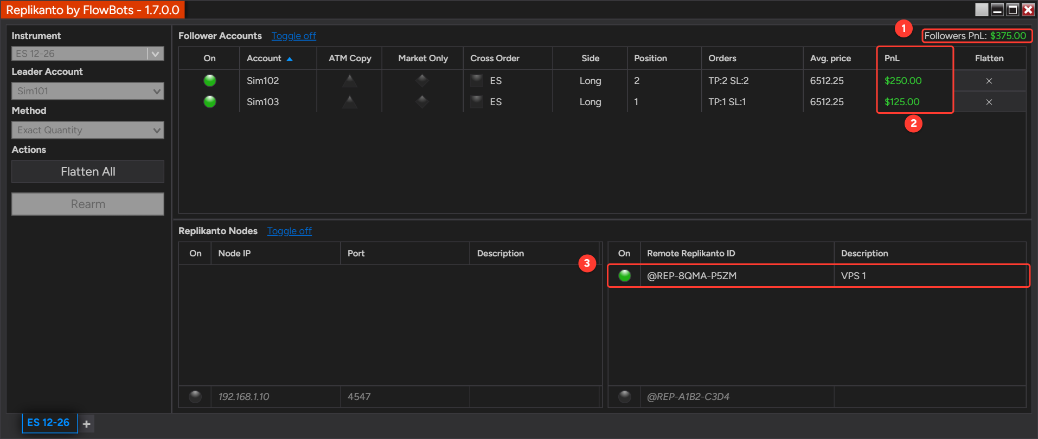Toggle off Replikanto Nodes via link
Screen dimensions: 1038x439
point(290,231)
